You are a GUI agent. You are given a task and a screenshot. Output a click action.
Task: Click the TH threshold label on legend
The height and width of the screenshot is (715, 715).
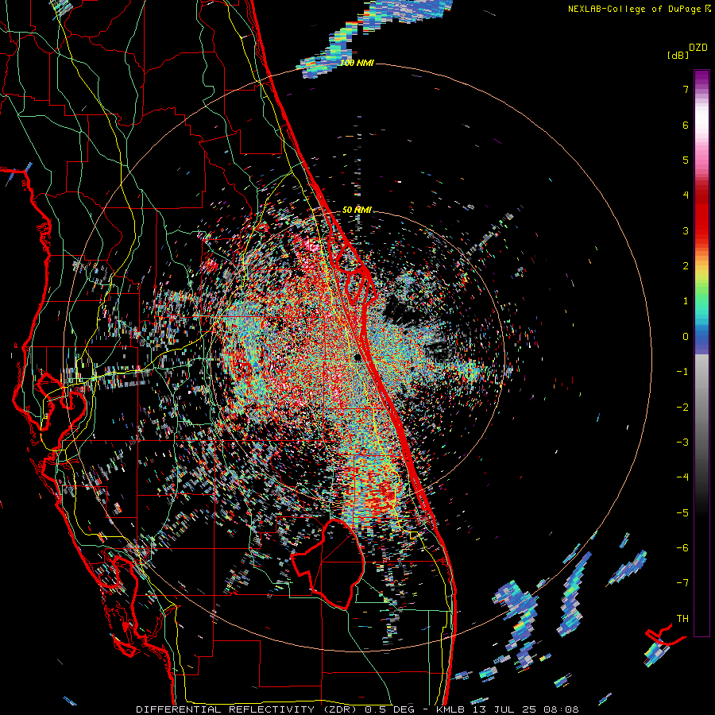(x=682, y=619)
